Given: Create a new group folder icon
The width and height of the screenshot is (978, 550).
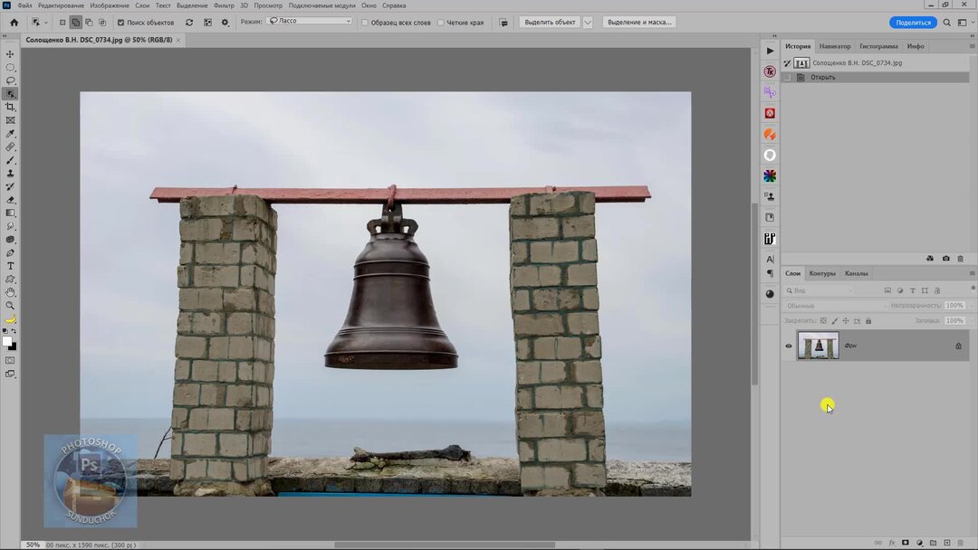Looking at the screenshot, I should tap(933, 543).
